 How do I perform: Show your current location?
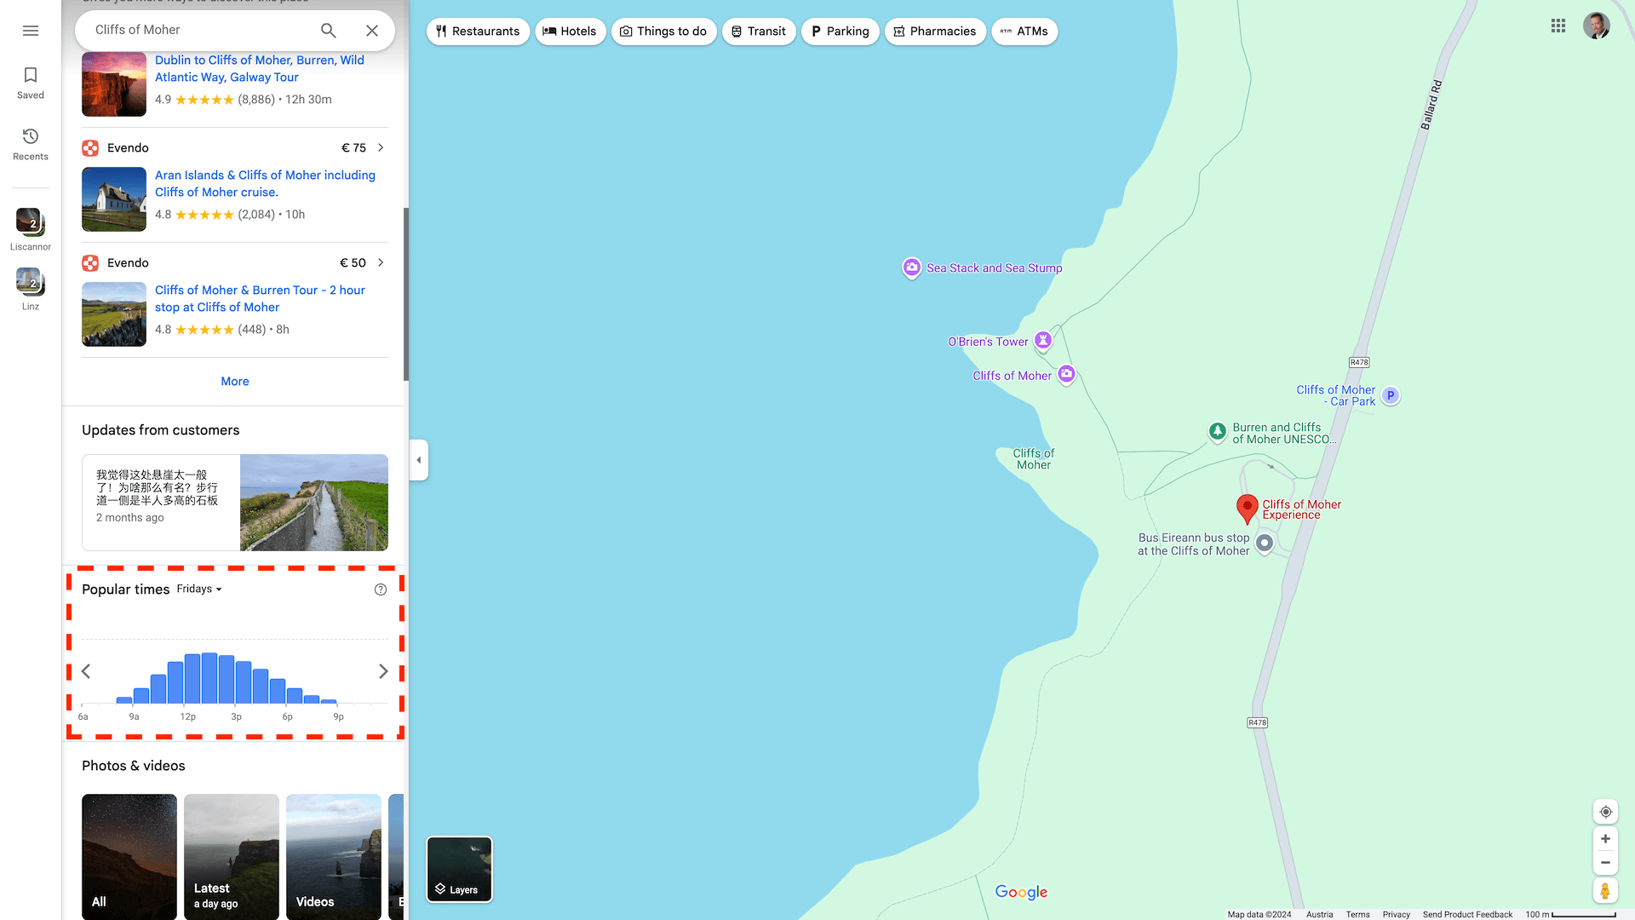1605,812
